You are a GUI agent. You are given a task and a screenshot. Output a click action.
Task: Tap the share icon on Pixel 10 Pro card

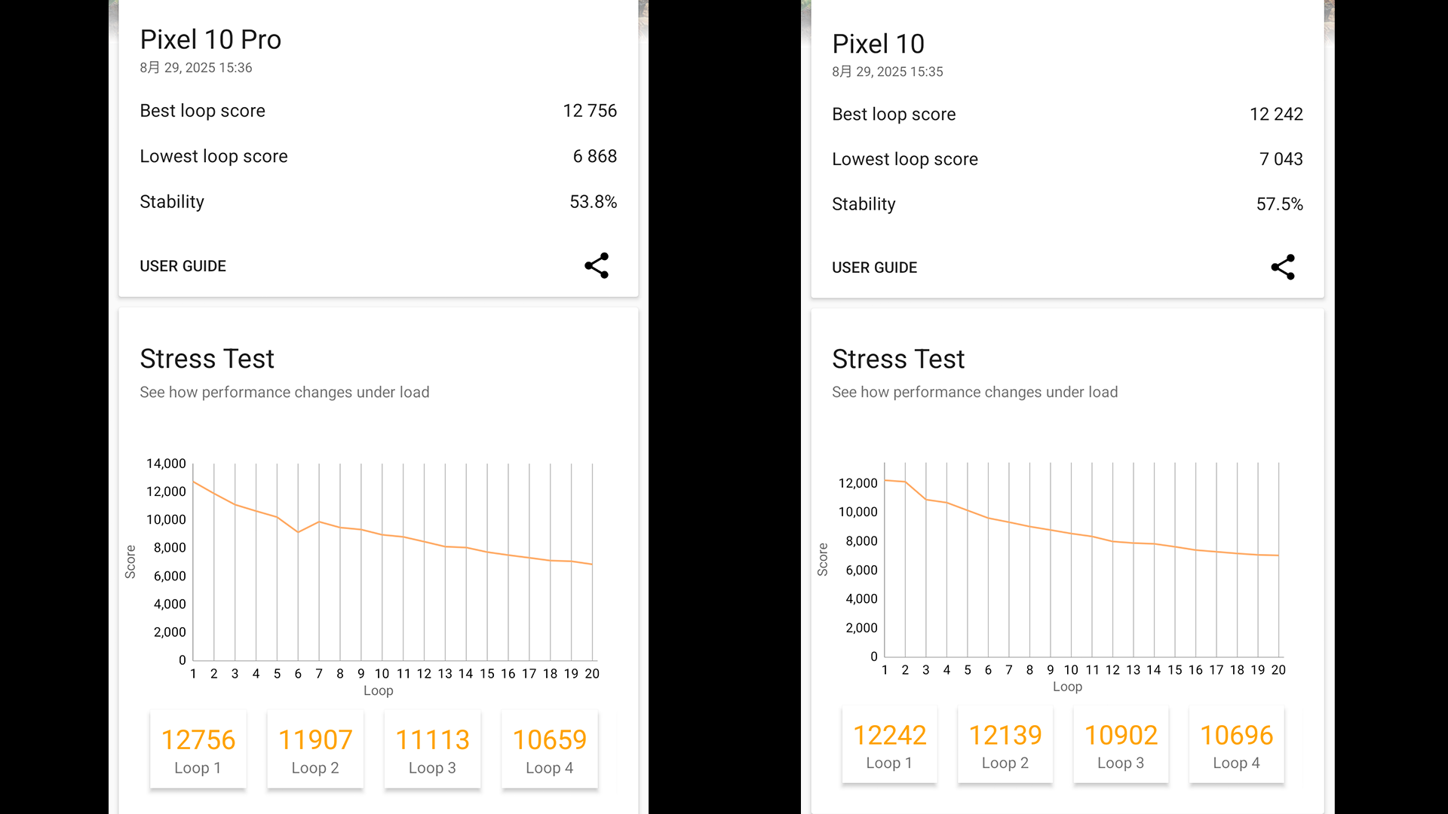[x=597, y=265]
